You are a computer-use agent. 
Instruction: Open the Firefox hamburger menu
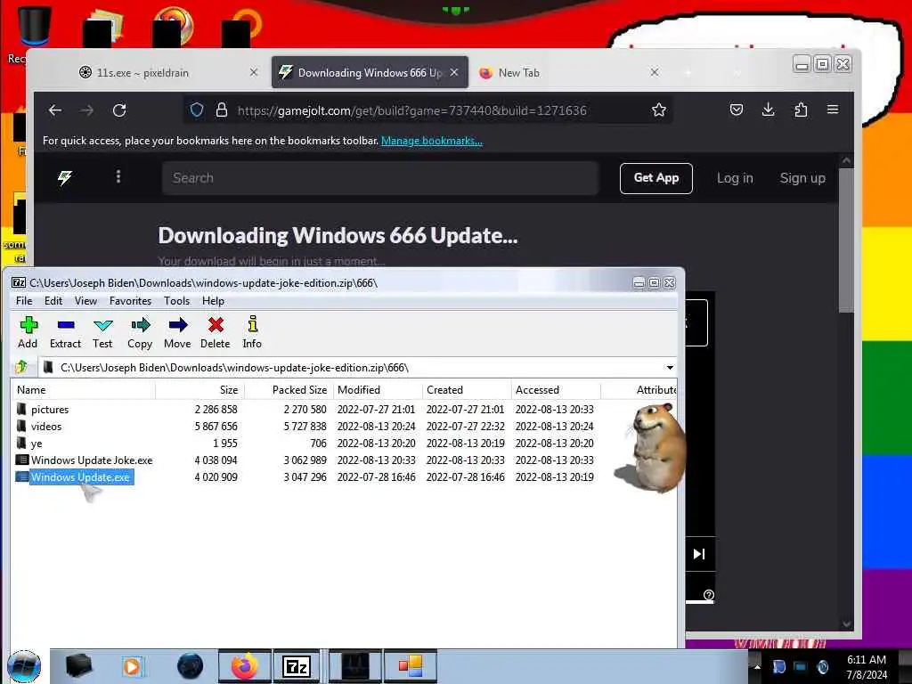[833, 110]
